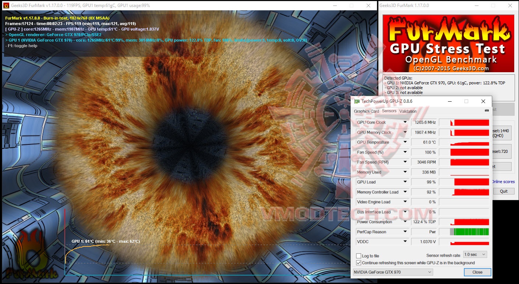Image resolution: width=519 pixels, height=284 pixels.
Task: Open the Video Engine Load dropdown
Action: pyautogui.click(x=405, y=202)
